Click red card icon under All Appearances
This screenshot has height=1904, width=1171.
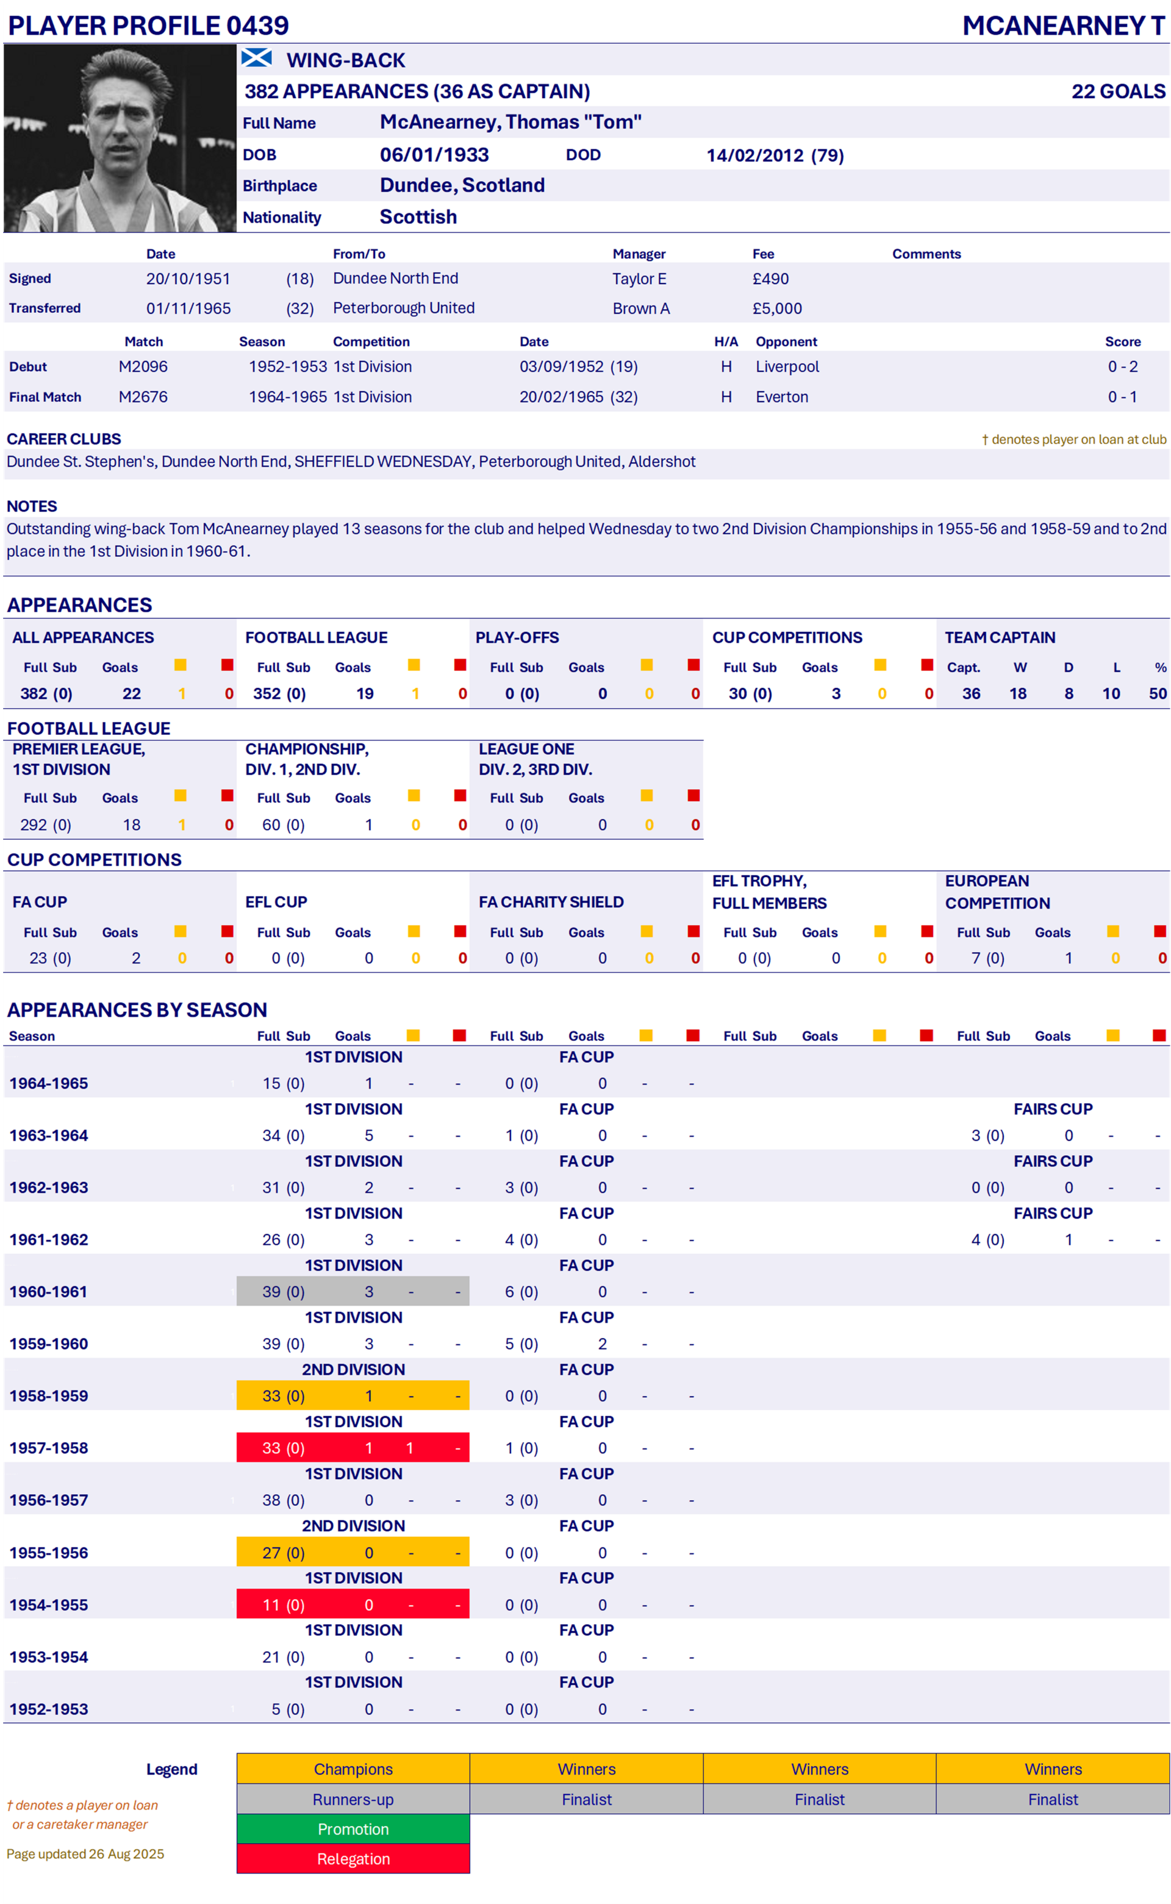click(227, 665)
